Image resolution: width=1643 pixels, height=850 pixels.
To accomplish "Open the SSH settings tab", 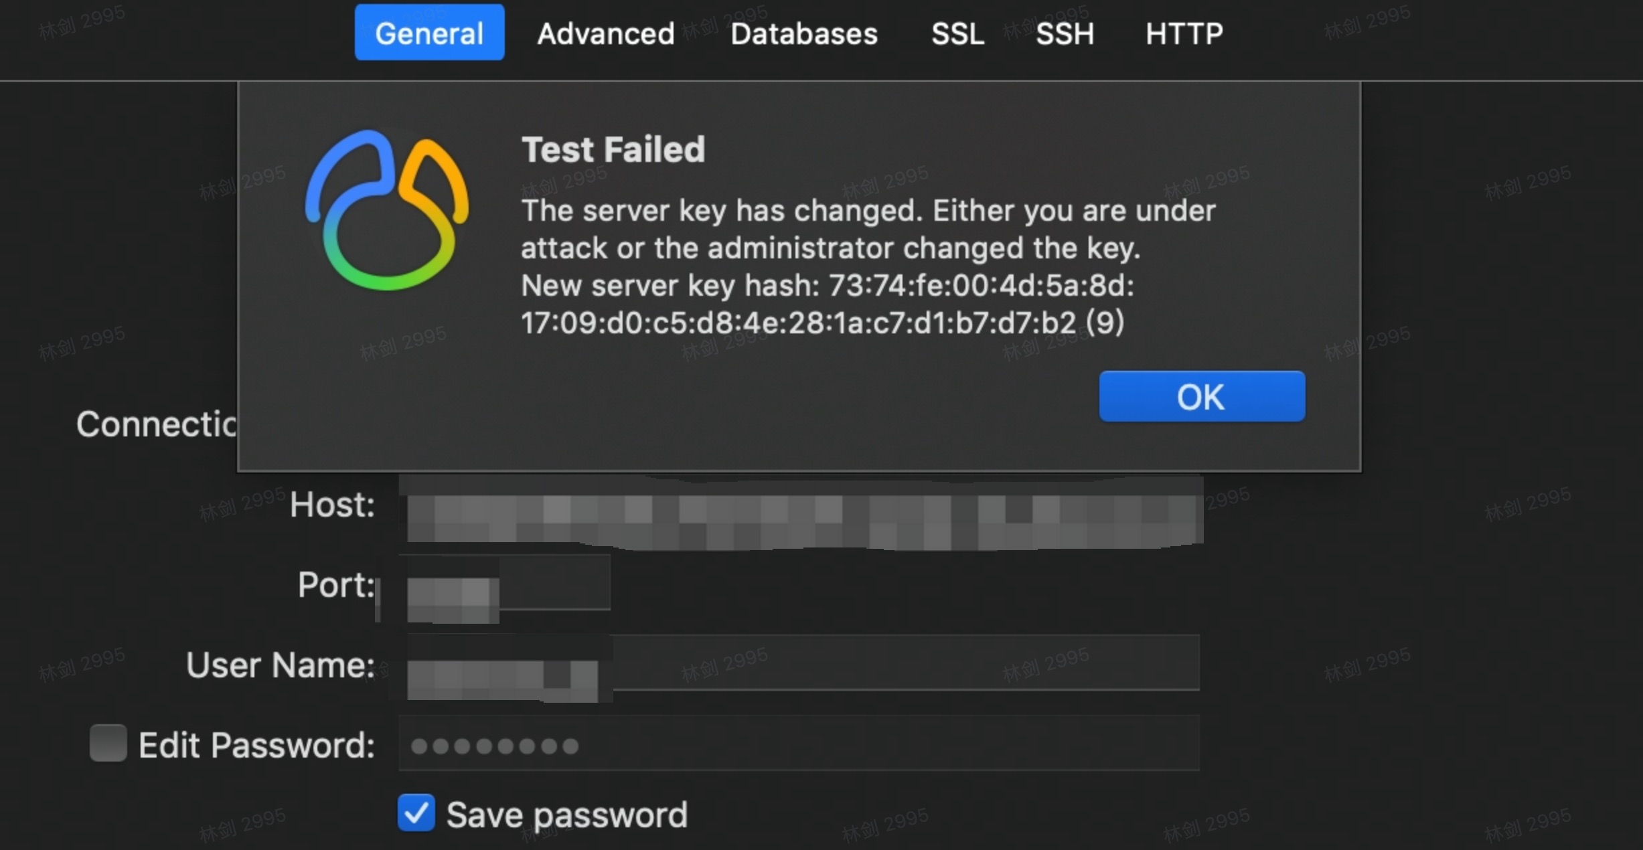I will pos(1065,33).
